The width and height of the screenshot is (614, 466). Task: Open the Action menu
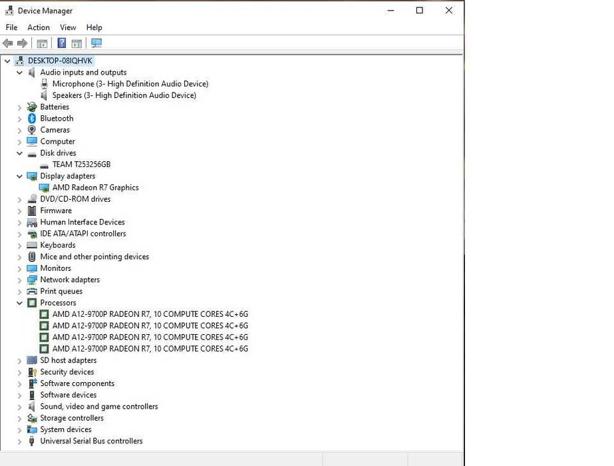39,27
